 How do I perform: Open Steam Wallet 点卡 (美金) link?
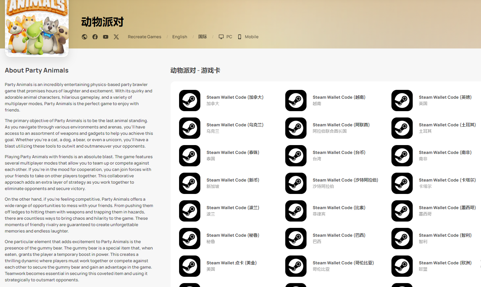pyautogui.click(x=232, y=263)
